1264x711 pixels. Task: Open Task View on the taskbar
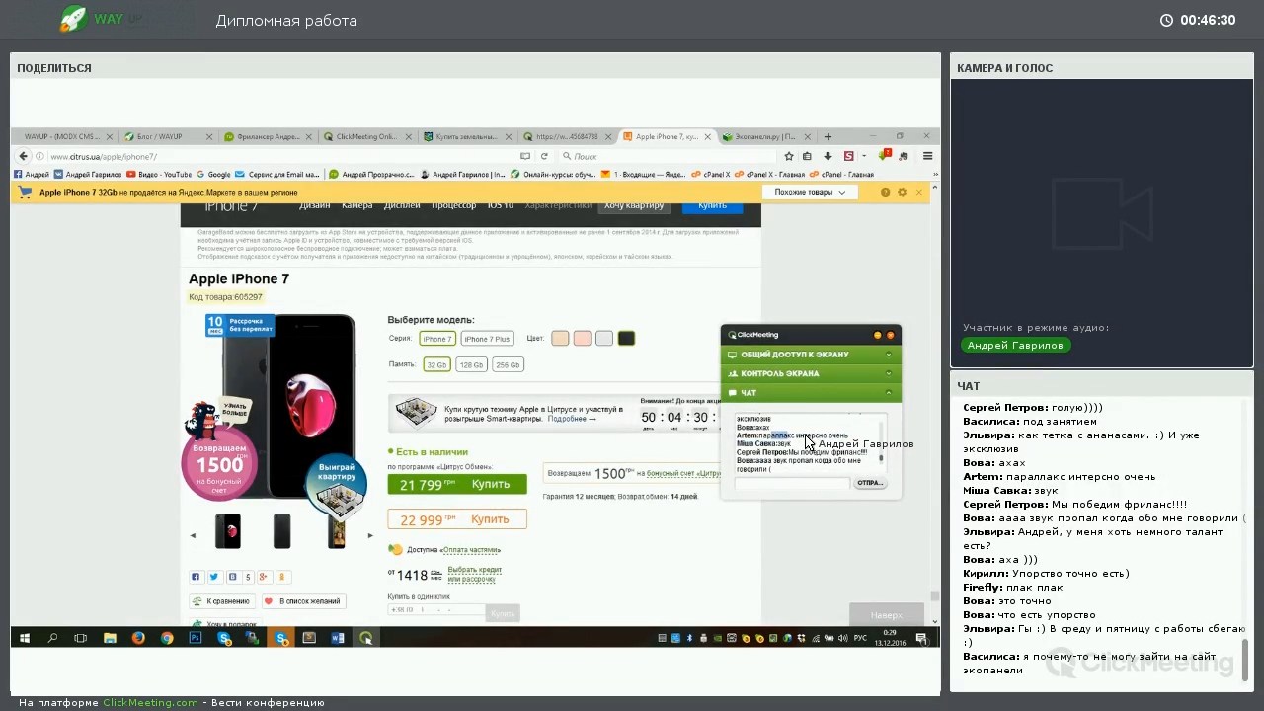click(x=81, y=638)
